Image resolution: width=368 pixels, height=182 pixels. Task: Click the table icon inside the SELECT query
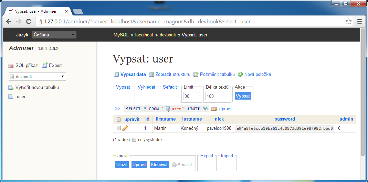(168, 109)
